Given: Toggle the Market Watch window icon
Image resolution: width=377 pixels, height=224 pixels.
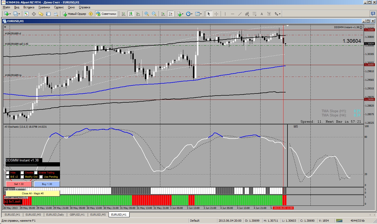Looking at the screenshot, I should tap(26, 14).
